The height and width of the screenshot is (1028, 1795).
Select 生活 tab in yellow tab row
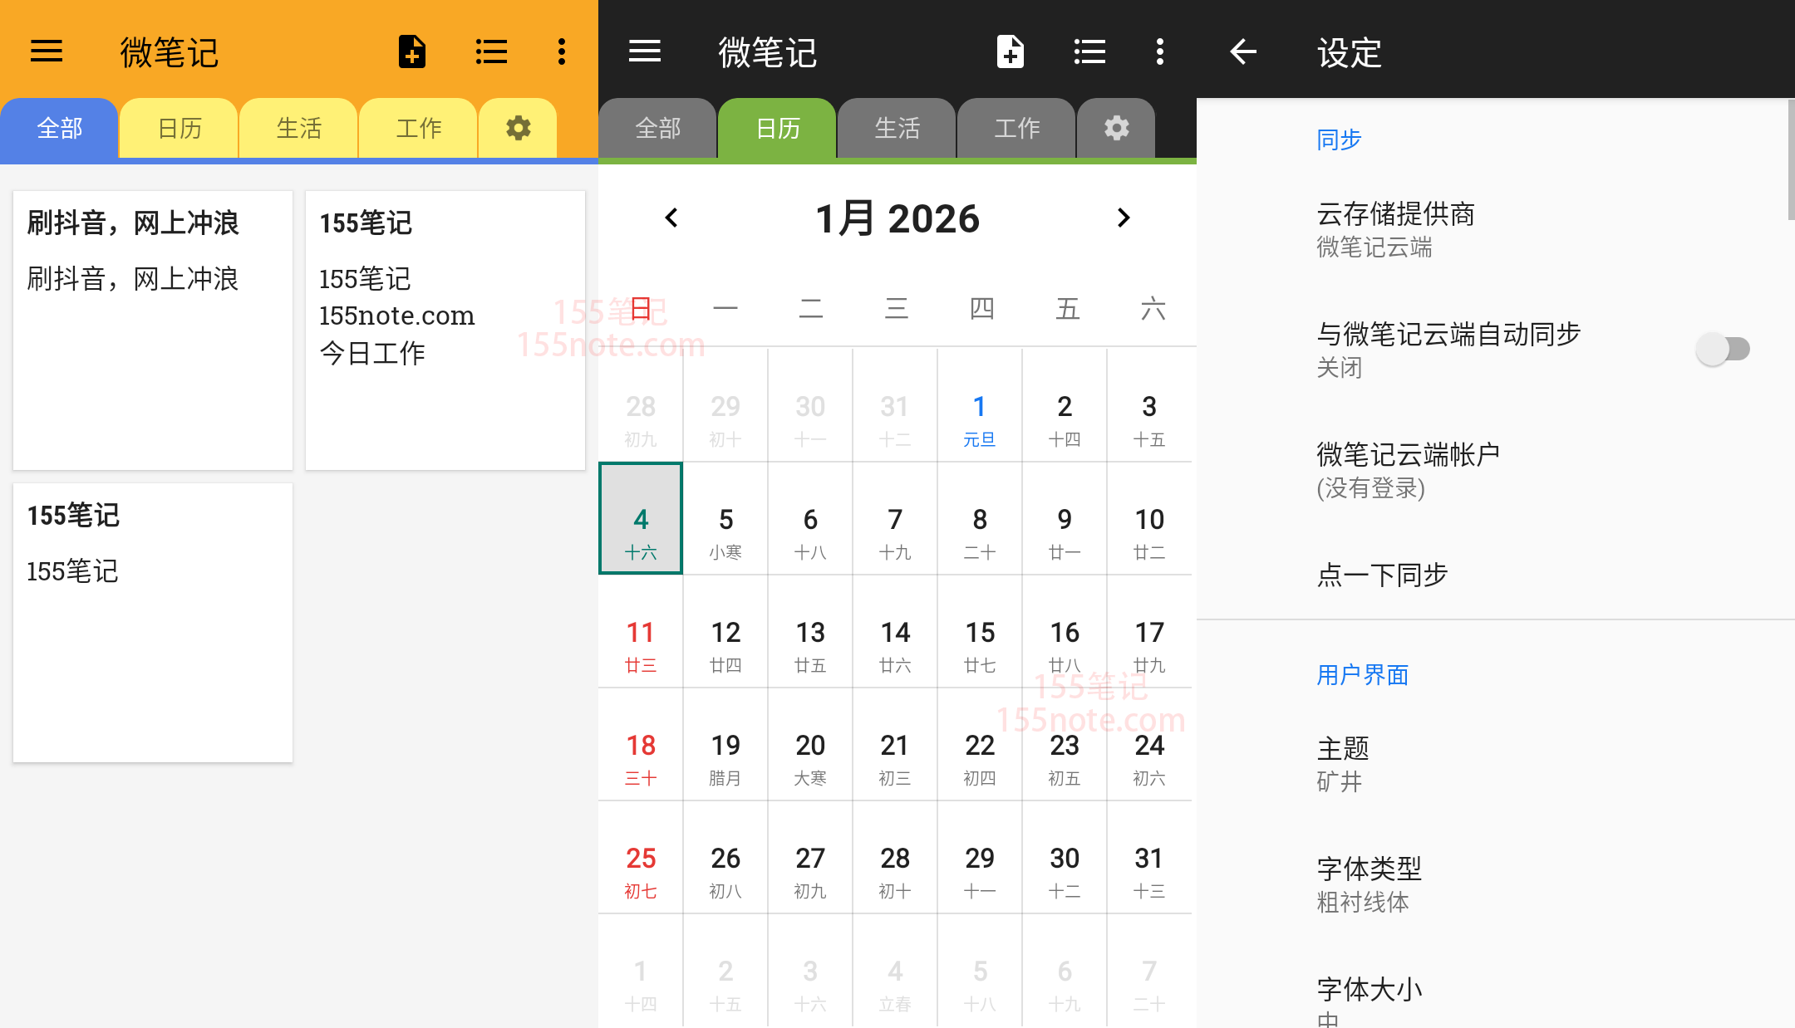coord(298,129)
